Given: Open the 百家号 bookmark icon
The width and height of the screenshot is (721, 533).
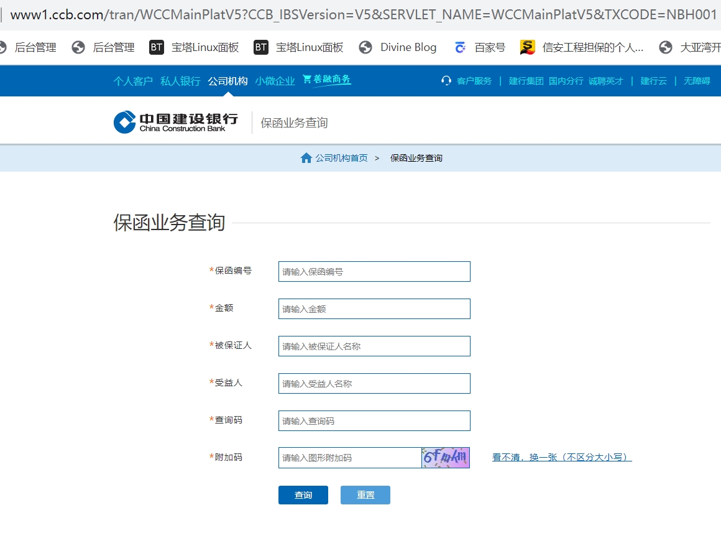Looking at the screenshot, I should [x=461, y=47].
